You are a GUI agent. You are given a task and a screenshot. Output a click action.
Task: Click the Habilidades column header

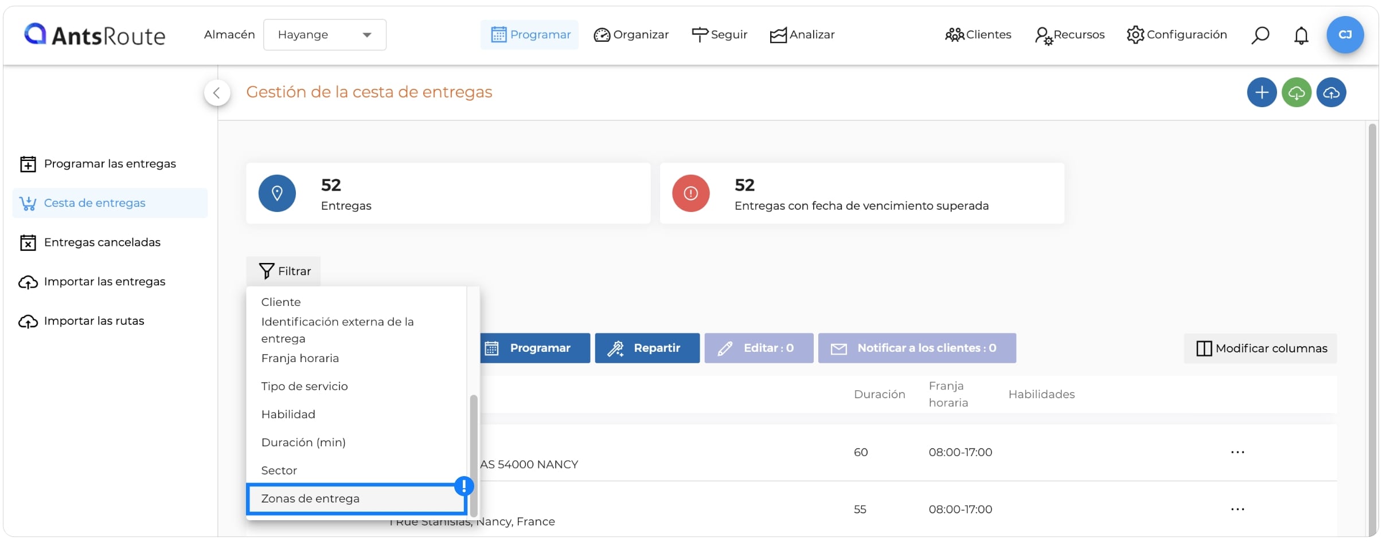pyautogui.click(x=1041, y=394)
